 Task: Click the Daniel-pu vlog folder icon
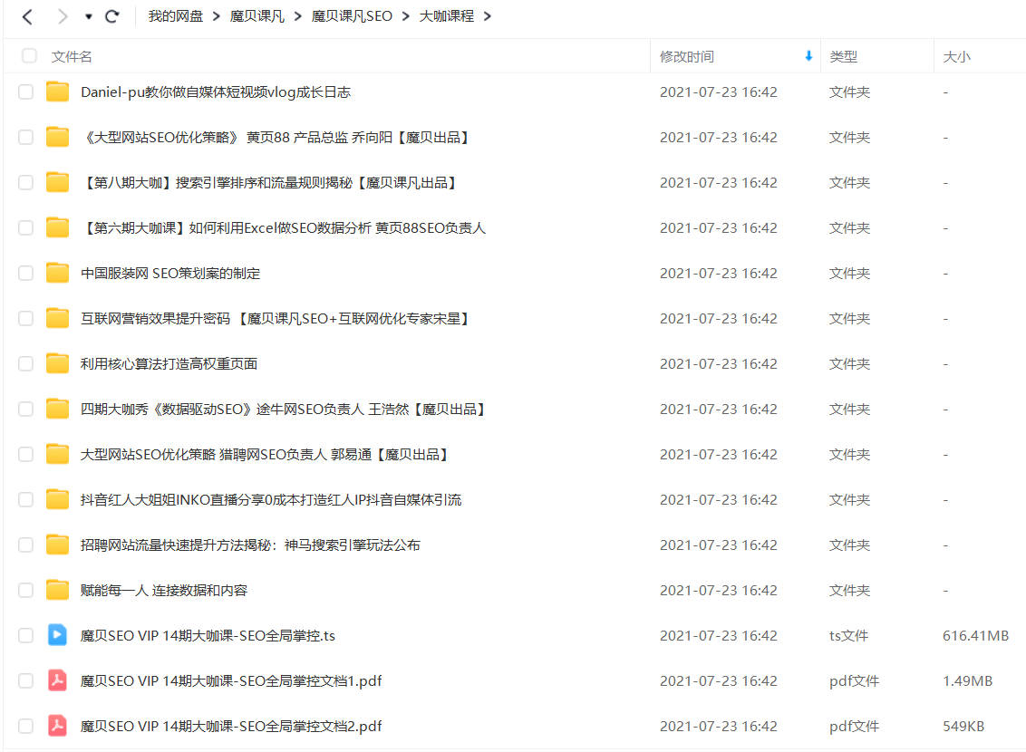58,92
